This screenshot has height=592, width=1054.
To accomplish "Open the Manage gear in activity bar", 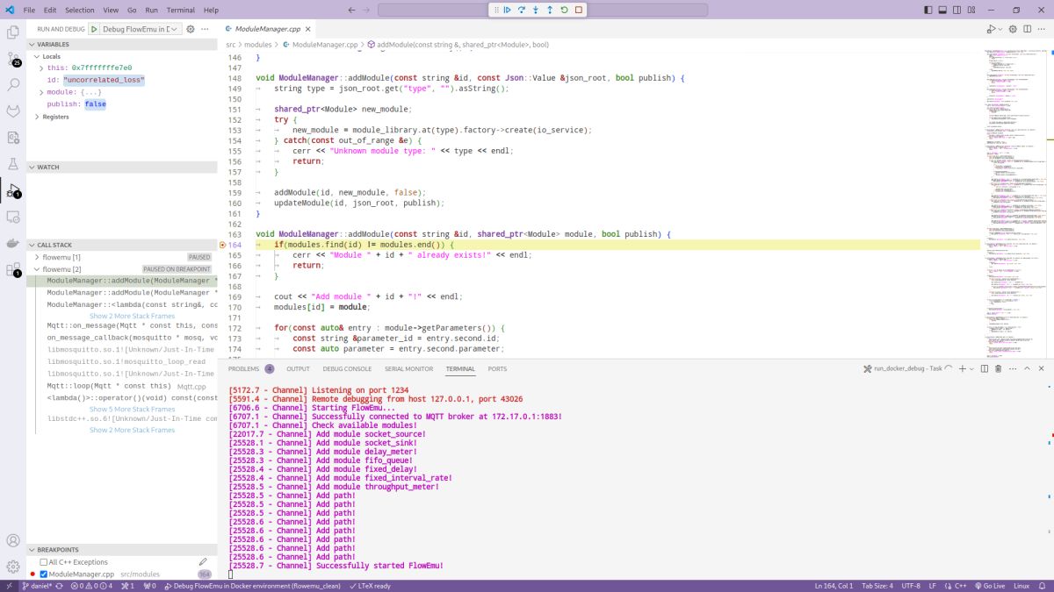I will (x=13, y=567).
